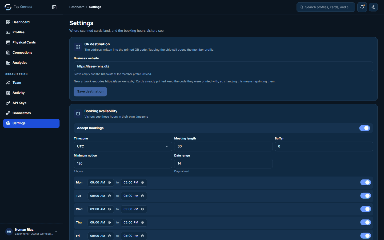
Task: Select Settings in the sidebar
Action: tap(31, 123)
